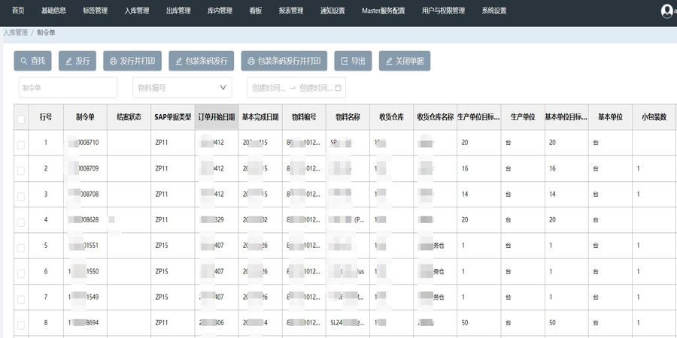Click the start 创建时间 date field
677x338 pixels.
click(269, 88)
